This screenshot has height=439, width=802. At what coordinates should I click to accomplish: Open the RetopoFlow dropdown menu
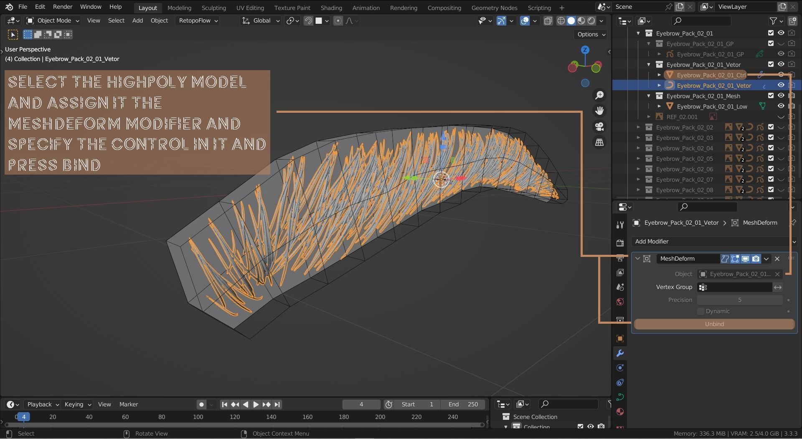pos(198,20)
